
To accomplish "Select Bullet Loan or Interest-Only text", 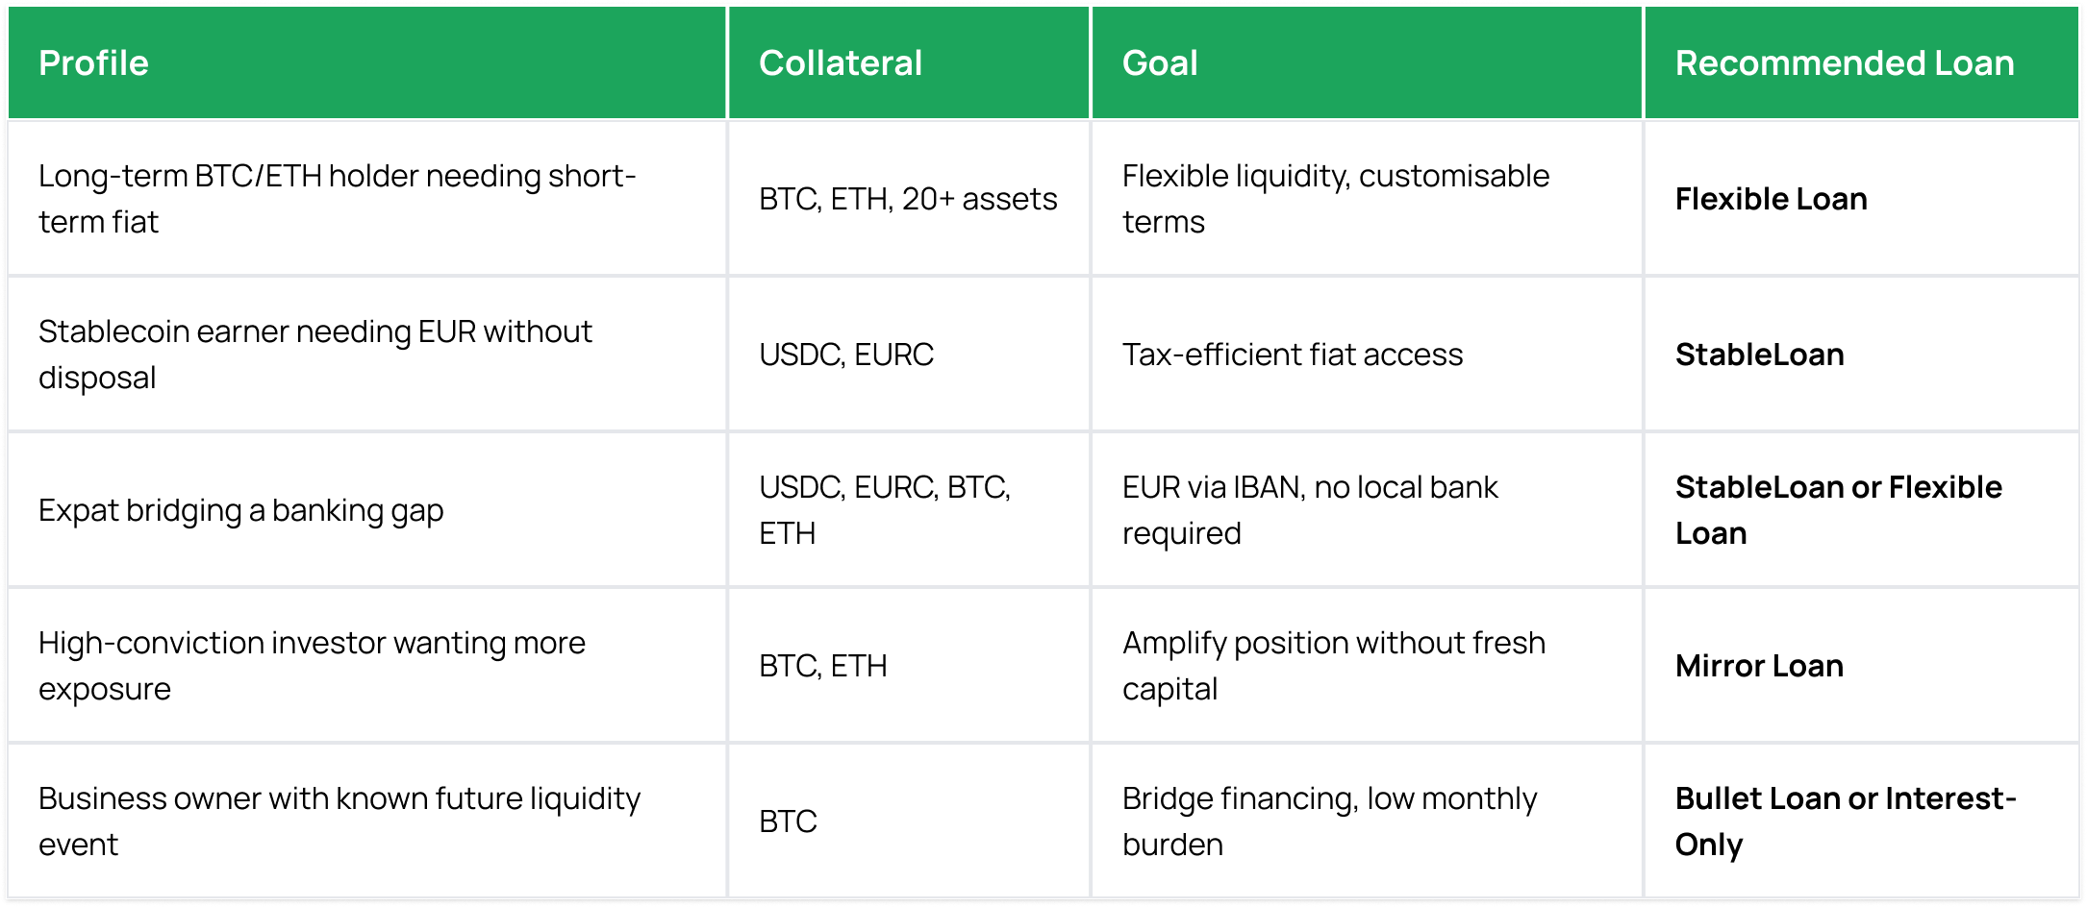I will coord(1845,821).
